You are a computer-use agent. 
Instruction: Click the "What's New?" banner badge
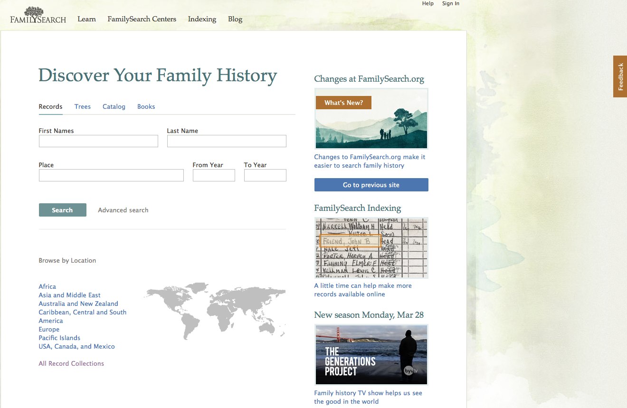343,102
